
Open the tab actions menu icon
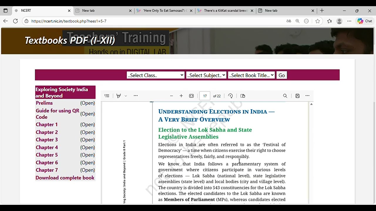click(x=5, y=11)
